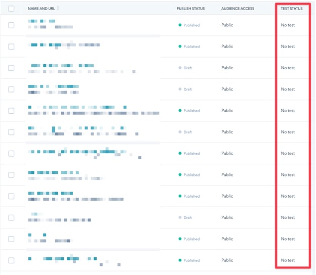Click the green Published dot in first row
Viewport: 316px width, 275px height.
(x=180, y=25)
